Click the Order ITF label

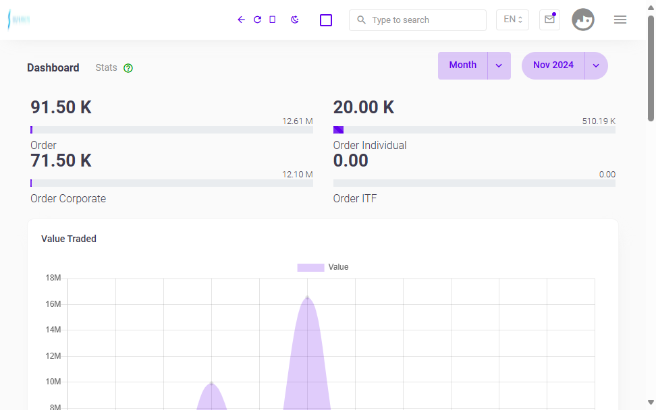pos(355,198)
